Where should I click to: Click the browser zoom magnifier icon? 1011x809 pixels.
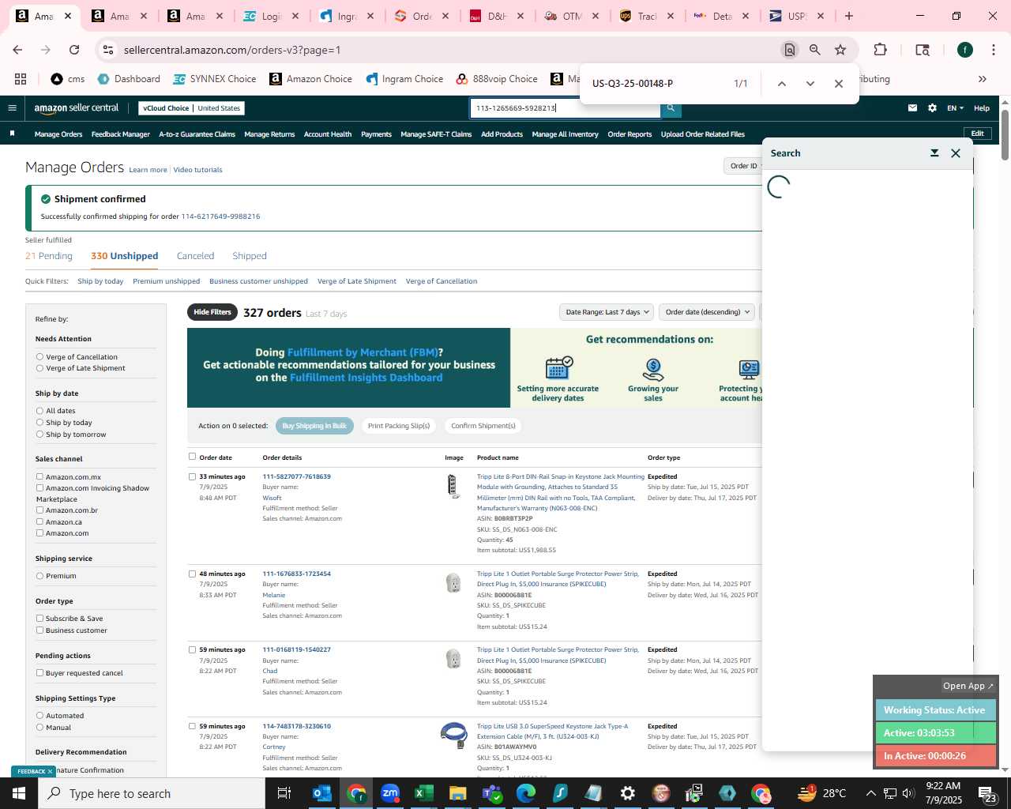pyautogui.click(x=815, y=50)
